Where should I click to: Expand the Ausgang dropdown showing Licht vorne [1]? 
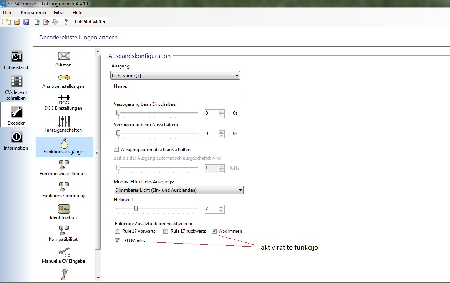click(175, 75)
